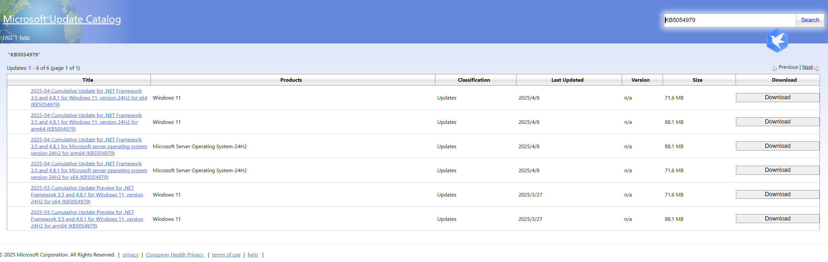This screenshot has width=828, height=262.
Task: Open the help link in footer
Action: click(253, 255)
